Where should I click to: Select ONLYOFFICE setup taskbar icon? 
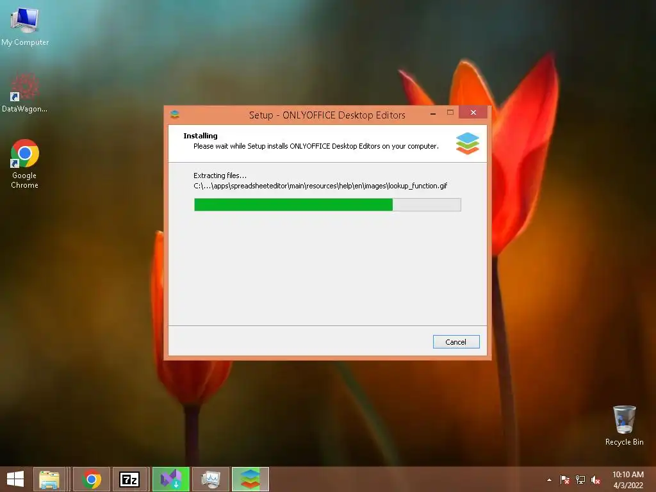250,479
